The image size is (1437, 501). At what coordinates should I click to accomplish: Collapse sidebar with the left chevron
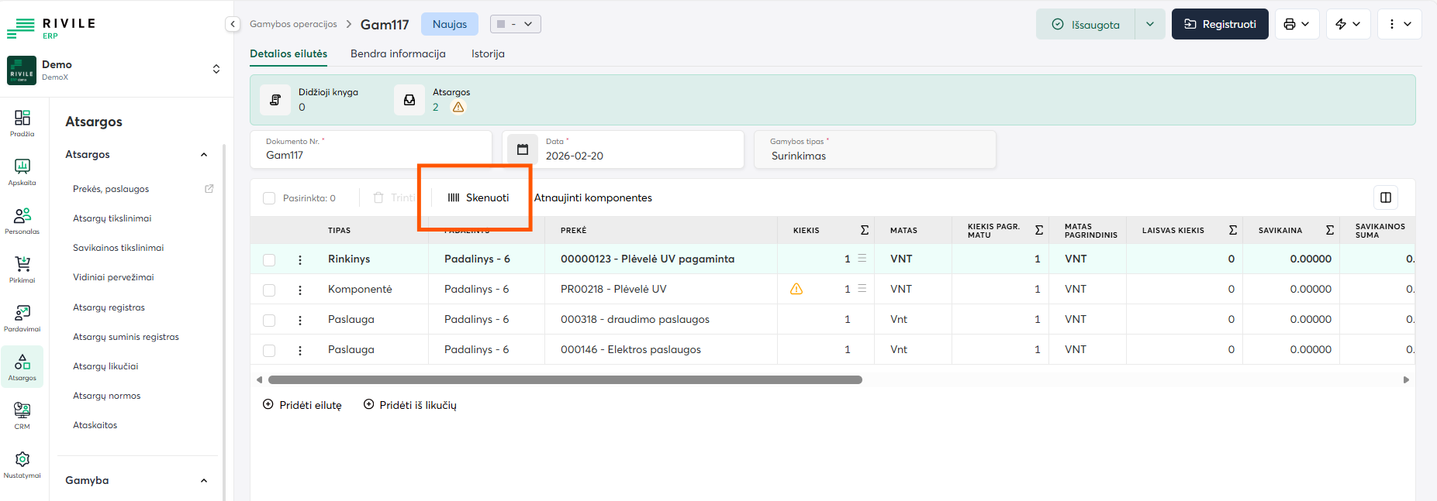coord(233,24)
